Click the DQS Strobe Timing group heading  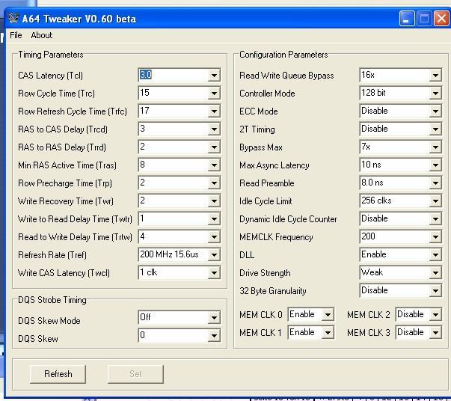pos(52,300)
